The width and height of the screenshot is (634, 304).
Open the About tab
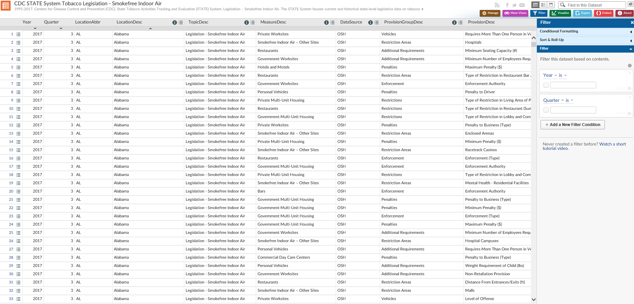click(x=624, y=13)
